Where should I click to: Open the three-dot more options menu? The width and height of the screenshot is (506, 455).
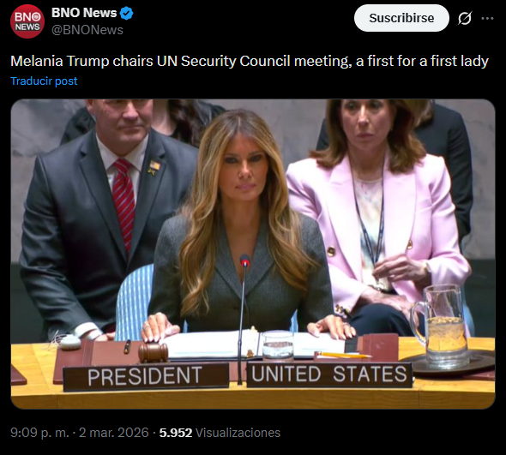tap(487, 18)
